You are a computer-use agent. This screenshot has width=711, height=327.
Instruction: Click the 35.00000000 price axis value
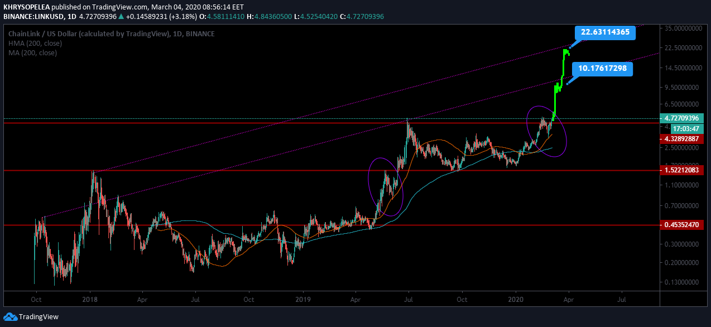pyautogui.click(x=683, y=28)
